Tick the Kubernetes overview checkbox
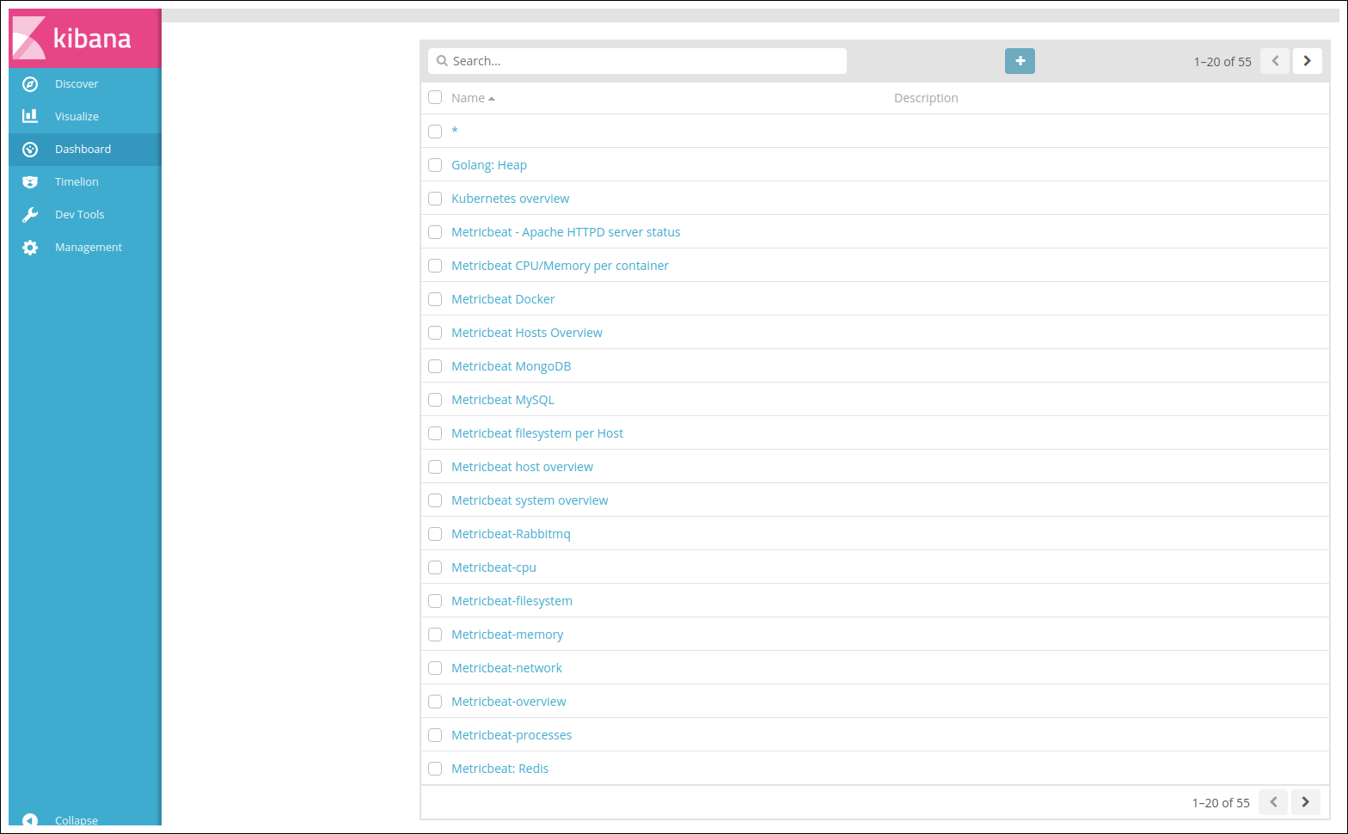 tap(435, 199)
